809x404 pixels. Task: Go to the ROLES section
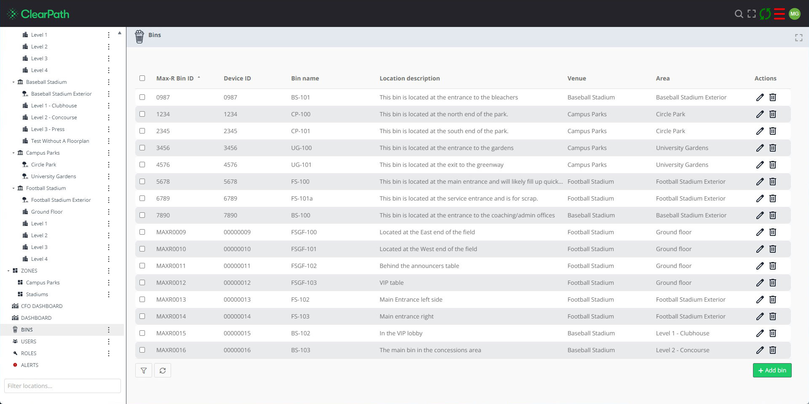tap(29, 353)
